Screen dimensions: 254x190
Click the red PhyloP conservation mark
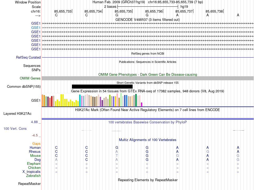click(117, 131)
